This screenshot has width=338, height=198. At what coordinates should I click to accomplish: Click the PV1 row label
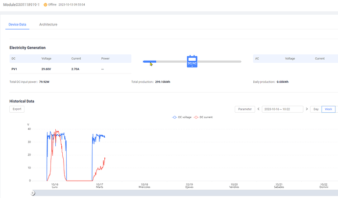[x=14, y=69]
